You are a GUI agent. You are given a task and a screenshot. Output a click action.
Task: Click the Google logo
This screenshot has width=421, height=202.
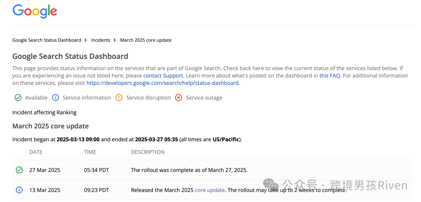(35, 12)
